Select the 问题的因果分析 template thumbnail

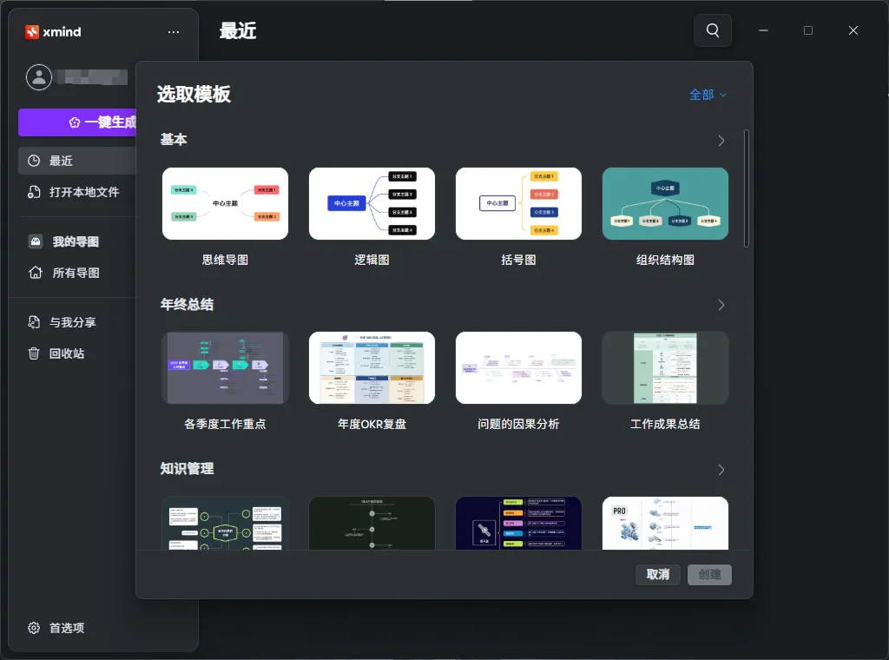[x=519, y=368]
